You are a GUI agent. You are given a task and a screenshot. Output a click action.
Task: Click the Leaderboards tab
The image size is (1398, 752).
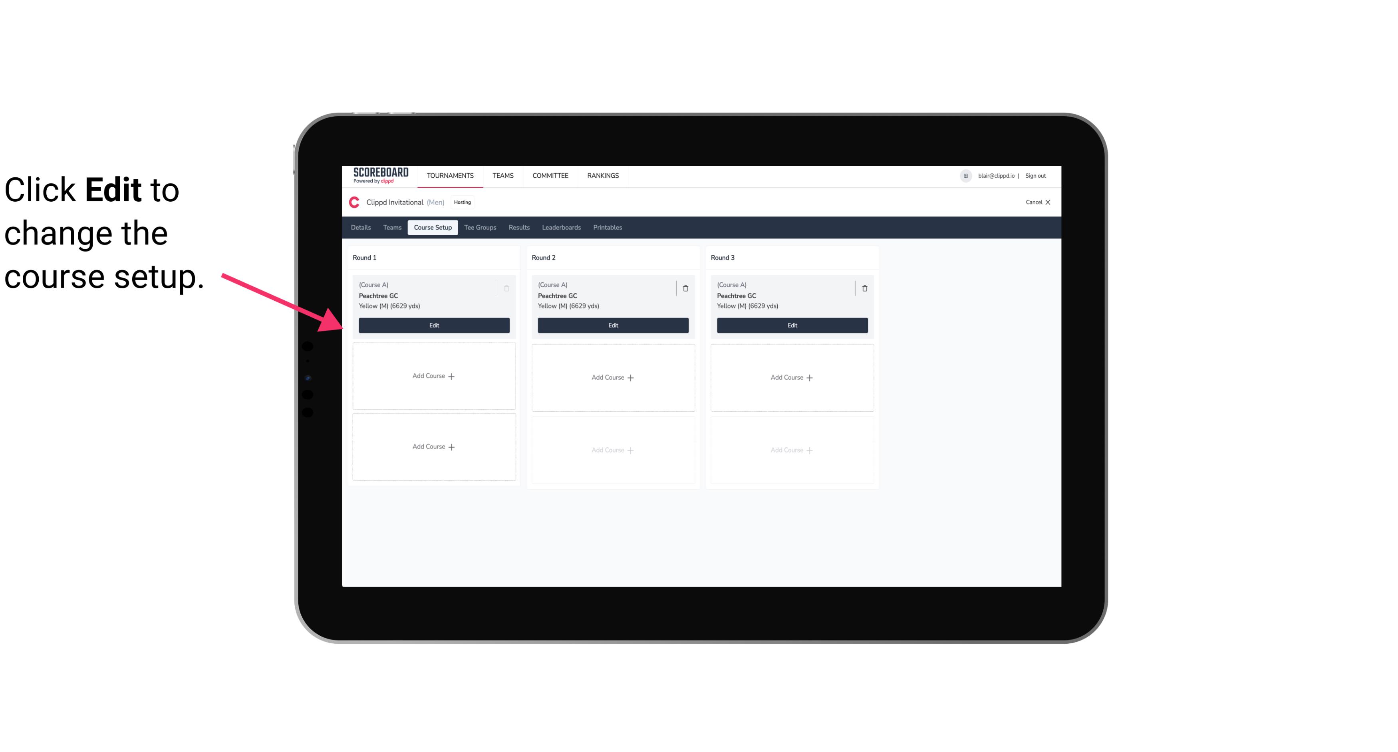tap(562, 228)
